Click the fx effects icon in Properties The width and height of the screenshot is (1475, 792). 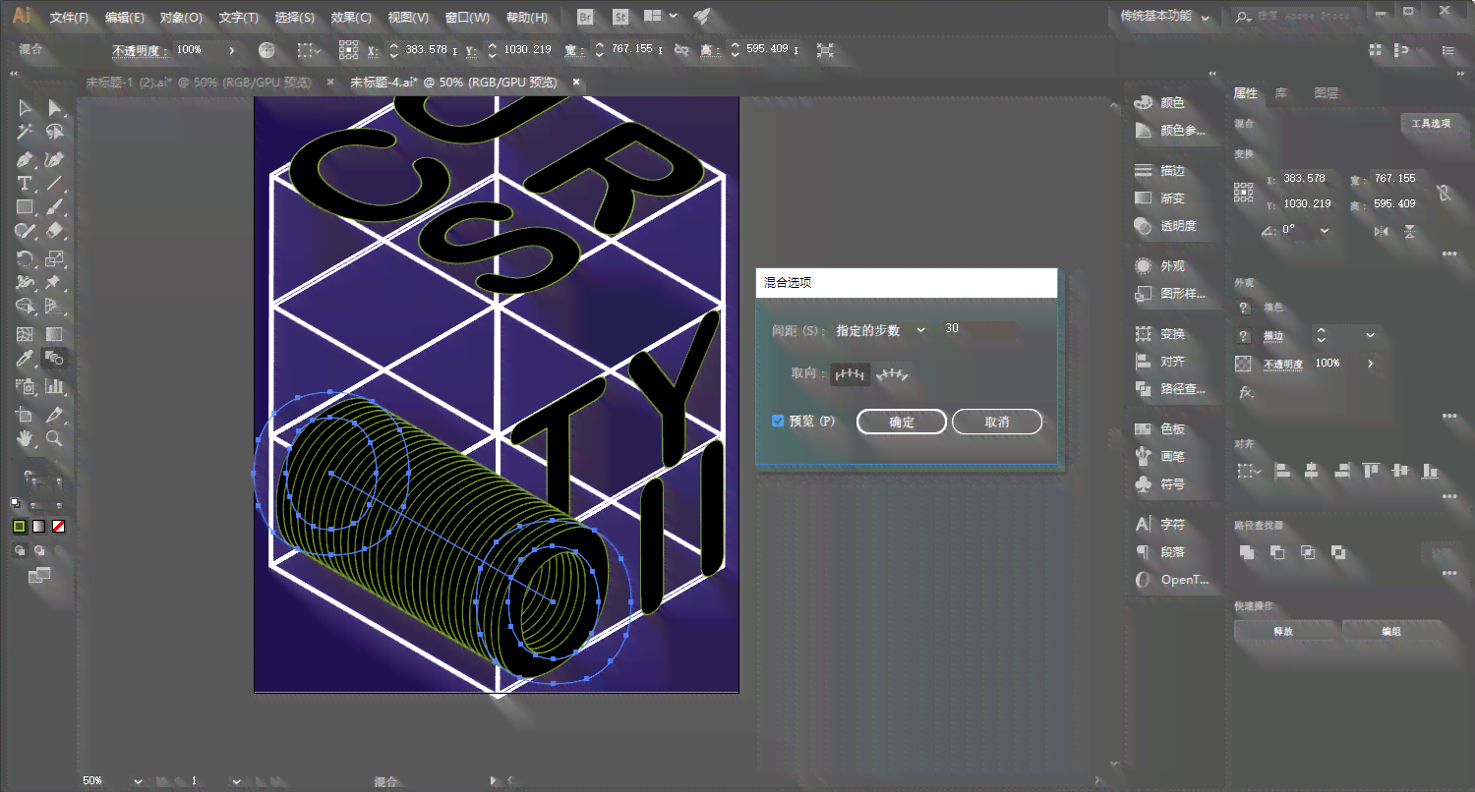pyautogui.click(x=1246, y=392)
